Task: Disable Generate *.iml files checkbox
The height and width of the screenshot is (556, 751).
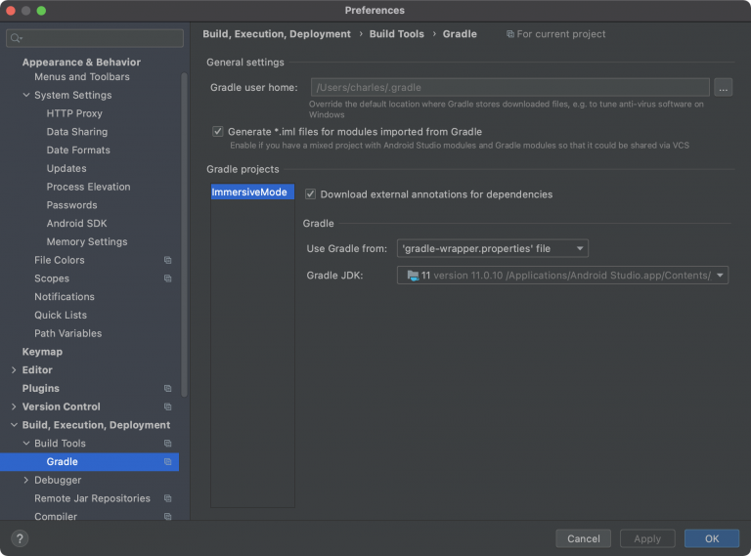Action: [218, 131]
